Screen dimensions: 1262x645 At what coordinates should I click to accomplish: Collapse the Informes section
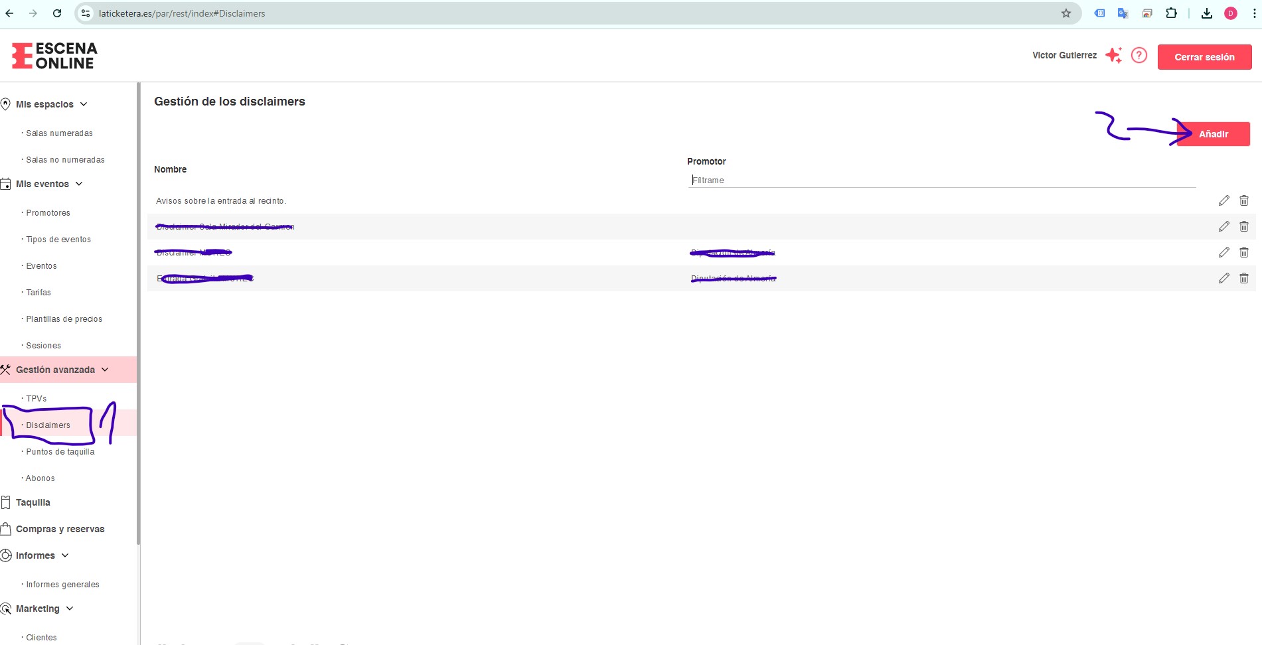tap(65, 555)
